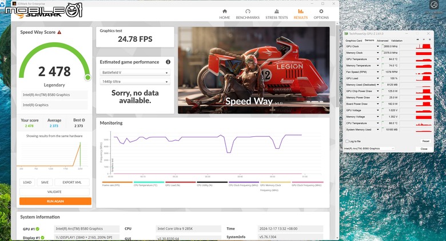Click the warning triangle beside Speed Way Score
The width and height of the screenshot is (446, 241).
click(59, 32)
